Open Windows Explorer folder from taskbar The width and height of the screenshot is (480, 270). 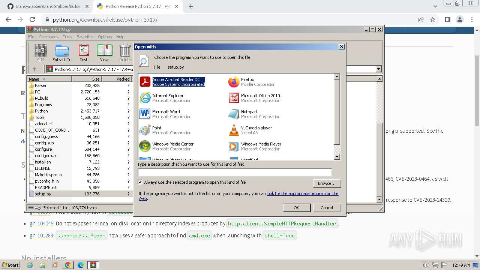tap(42, 265)
